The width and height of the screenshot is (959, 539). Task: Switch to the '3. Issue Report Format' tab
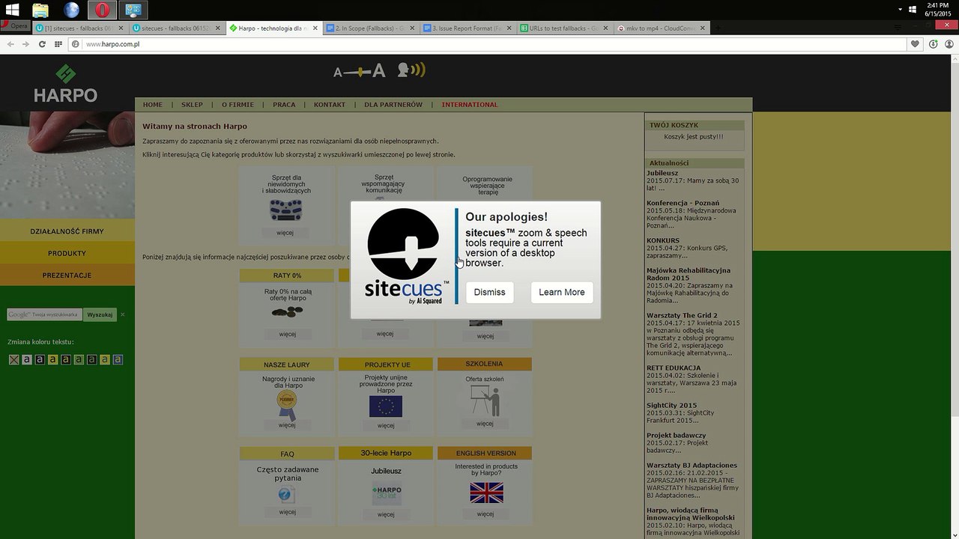[468, 28]
